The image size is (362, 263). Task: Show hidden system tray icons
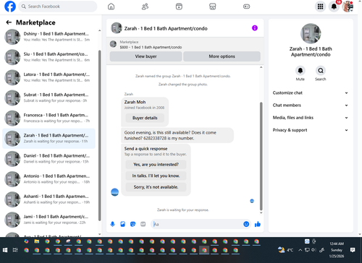[x=300, y=250]
